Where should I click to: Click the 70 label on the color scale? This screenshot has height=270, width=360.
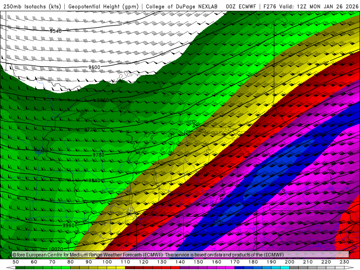coord(52,262)
